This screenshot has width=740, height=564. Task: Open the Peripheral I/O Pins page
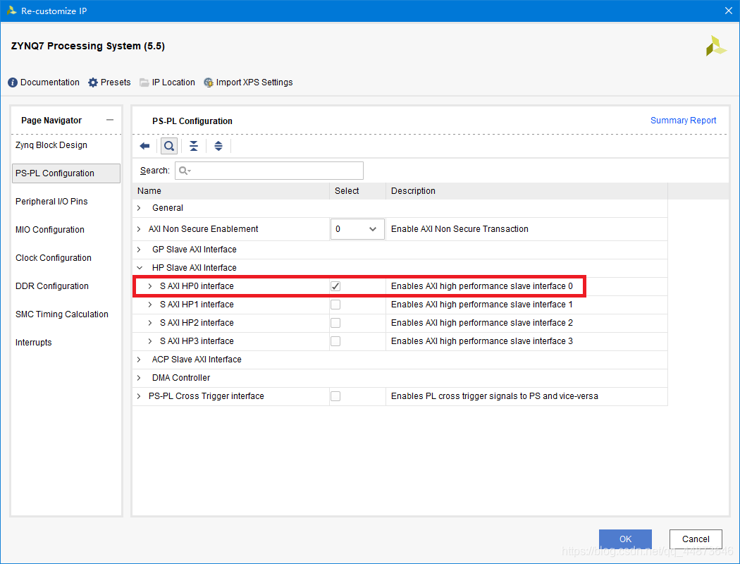tap(51, 202)
